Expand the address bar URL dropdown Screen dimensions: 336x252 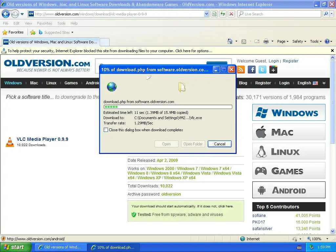coord(206,14)
